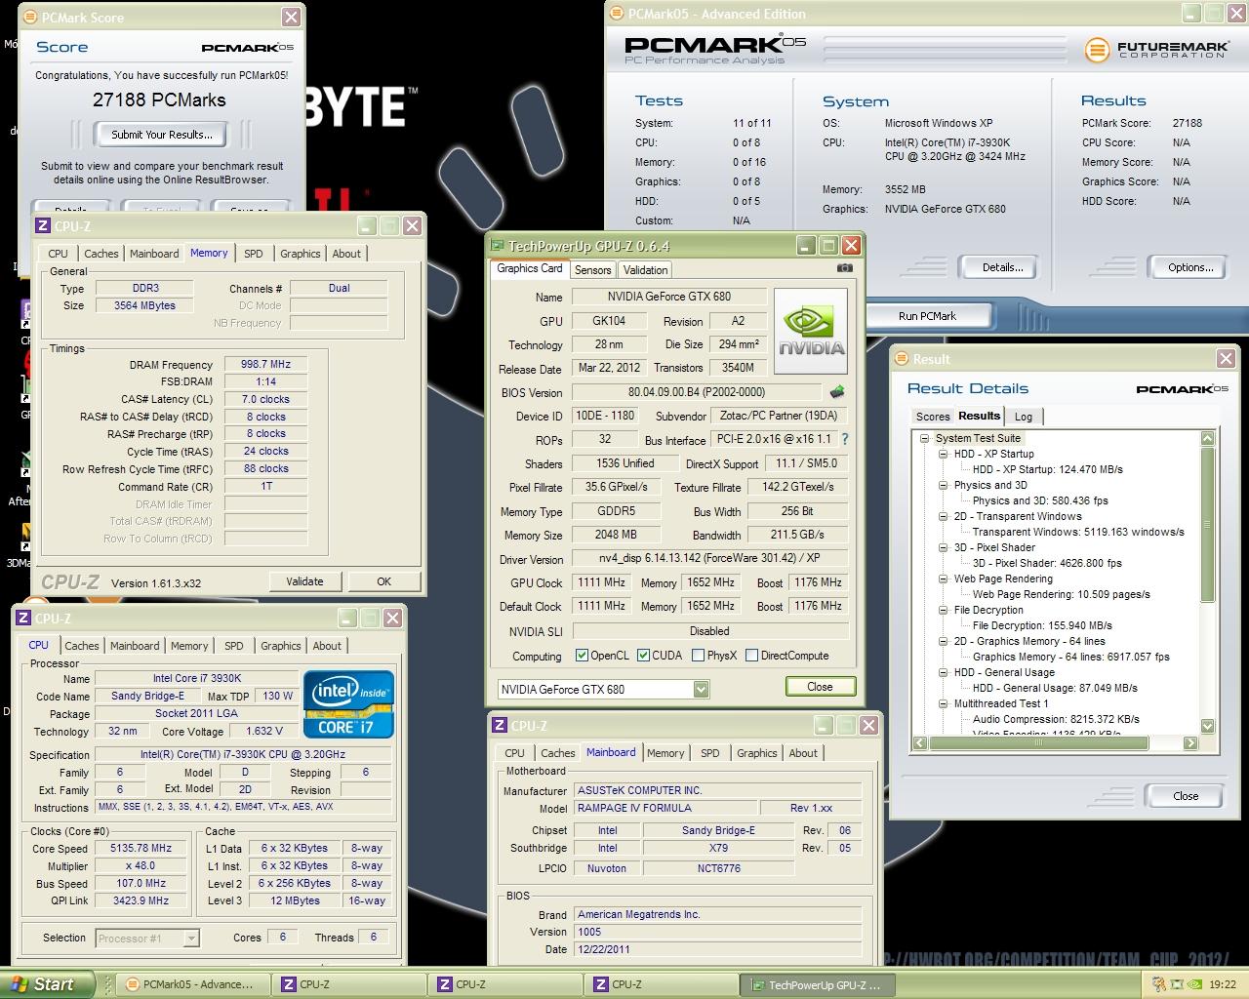Switch to the first CPU-Z taskbar button
The image size is (1249, 999).
point(348,984)
